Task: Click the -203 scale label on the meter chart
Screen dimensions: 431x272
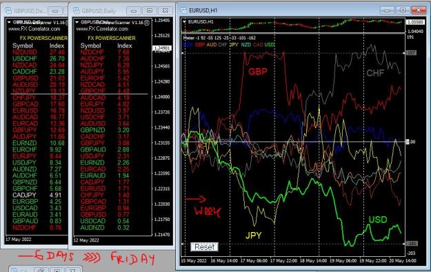Action: 411,253
